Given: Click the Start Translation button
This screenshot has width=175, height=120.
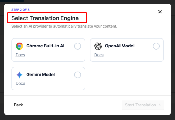Looking at the screenshot, I should coord(143,105).
